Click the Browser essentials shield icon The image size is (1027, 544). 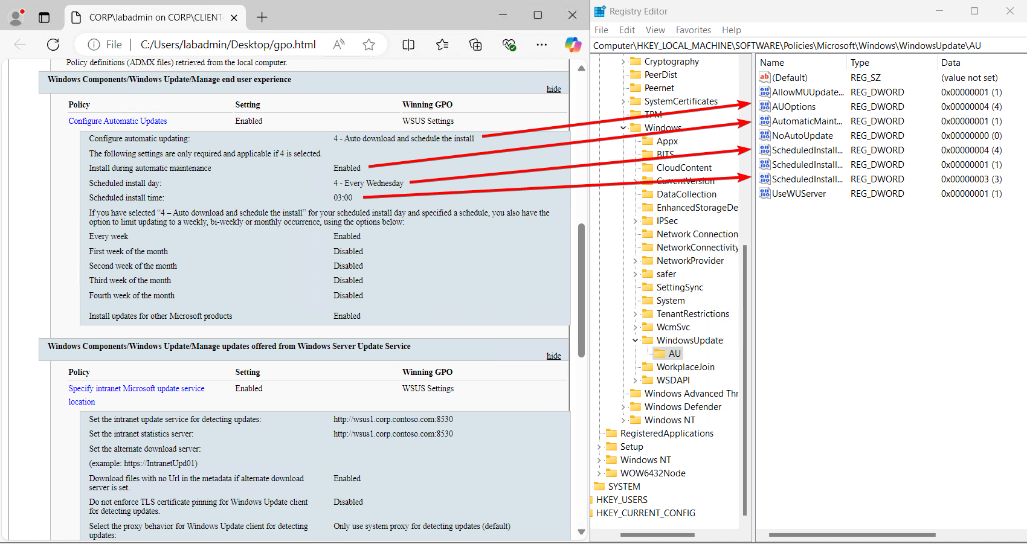509,44
